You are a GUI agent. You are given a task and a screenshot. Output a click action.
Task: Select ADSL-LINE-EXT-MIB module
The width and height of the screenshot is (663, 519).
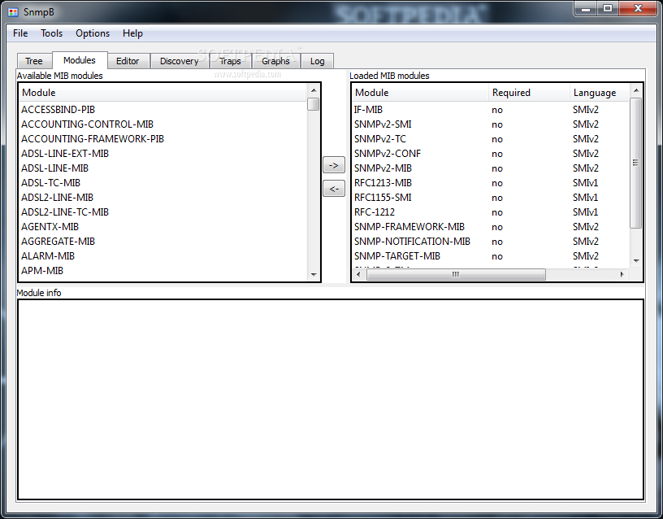click(x=65, y=153)
